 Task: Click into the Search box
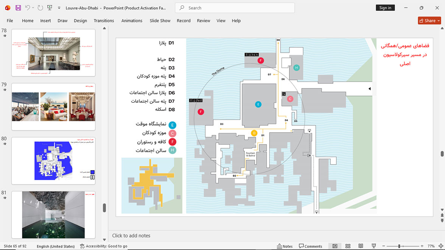(x=235, y=8)
